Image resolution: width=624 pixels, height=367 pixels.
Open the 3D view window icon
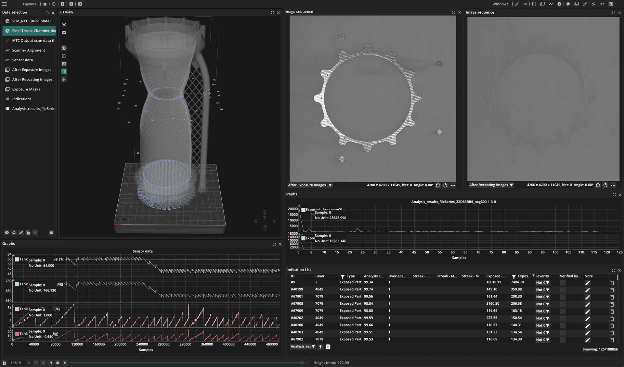click(x=517, y=4)
